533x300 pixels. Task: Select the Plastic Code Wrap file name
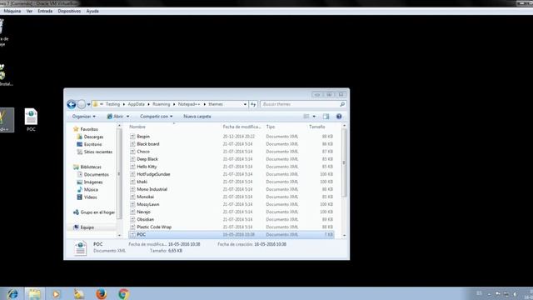coord(154,227)
